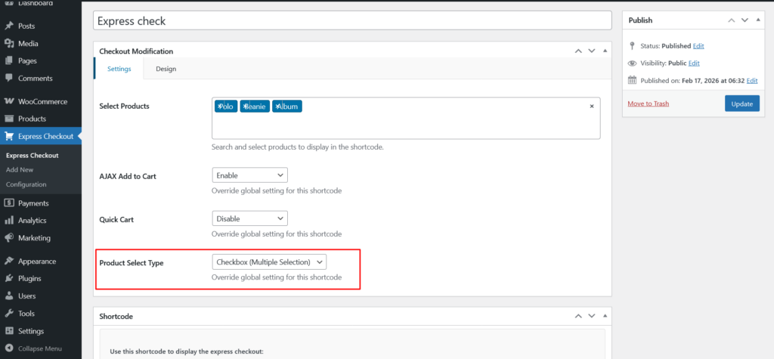Edit the Visibility setting link

(x=694, y=63)
